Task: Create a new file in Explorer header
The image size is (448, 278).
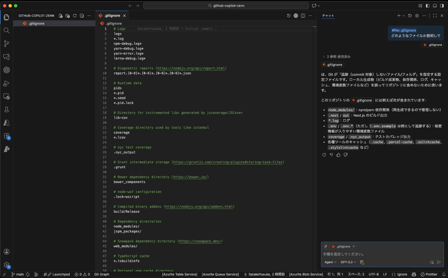Action: click(61, 15)
